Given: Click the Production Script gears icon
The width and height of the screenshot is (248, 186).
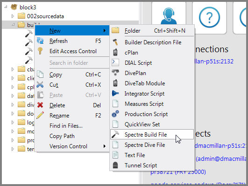Looking at the screenshot, I should pos(115,114).
